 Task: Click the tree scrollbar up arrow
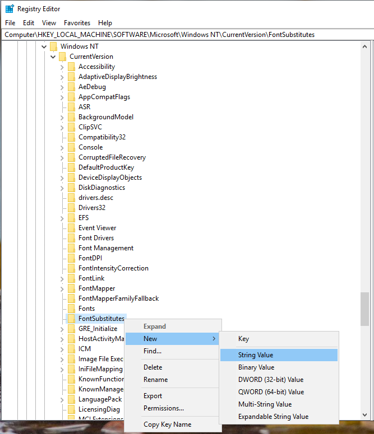365,46
